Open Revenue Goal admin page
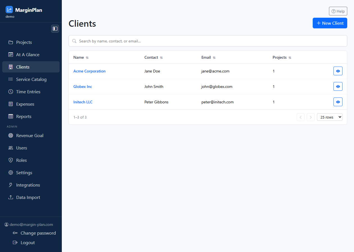This screenshot has width=354, height=252. point(31,136)
